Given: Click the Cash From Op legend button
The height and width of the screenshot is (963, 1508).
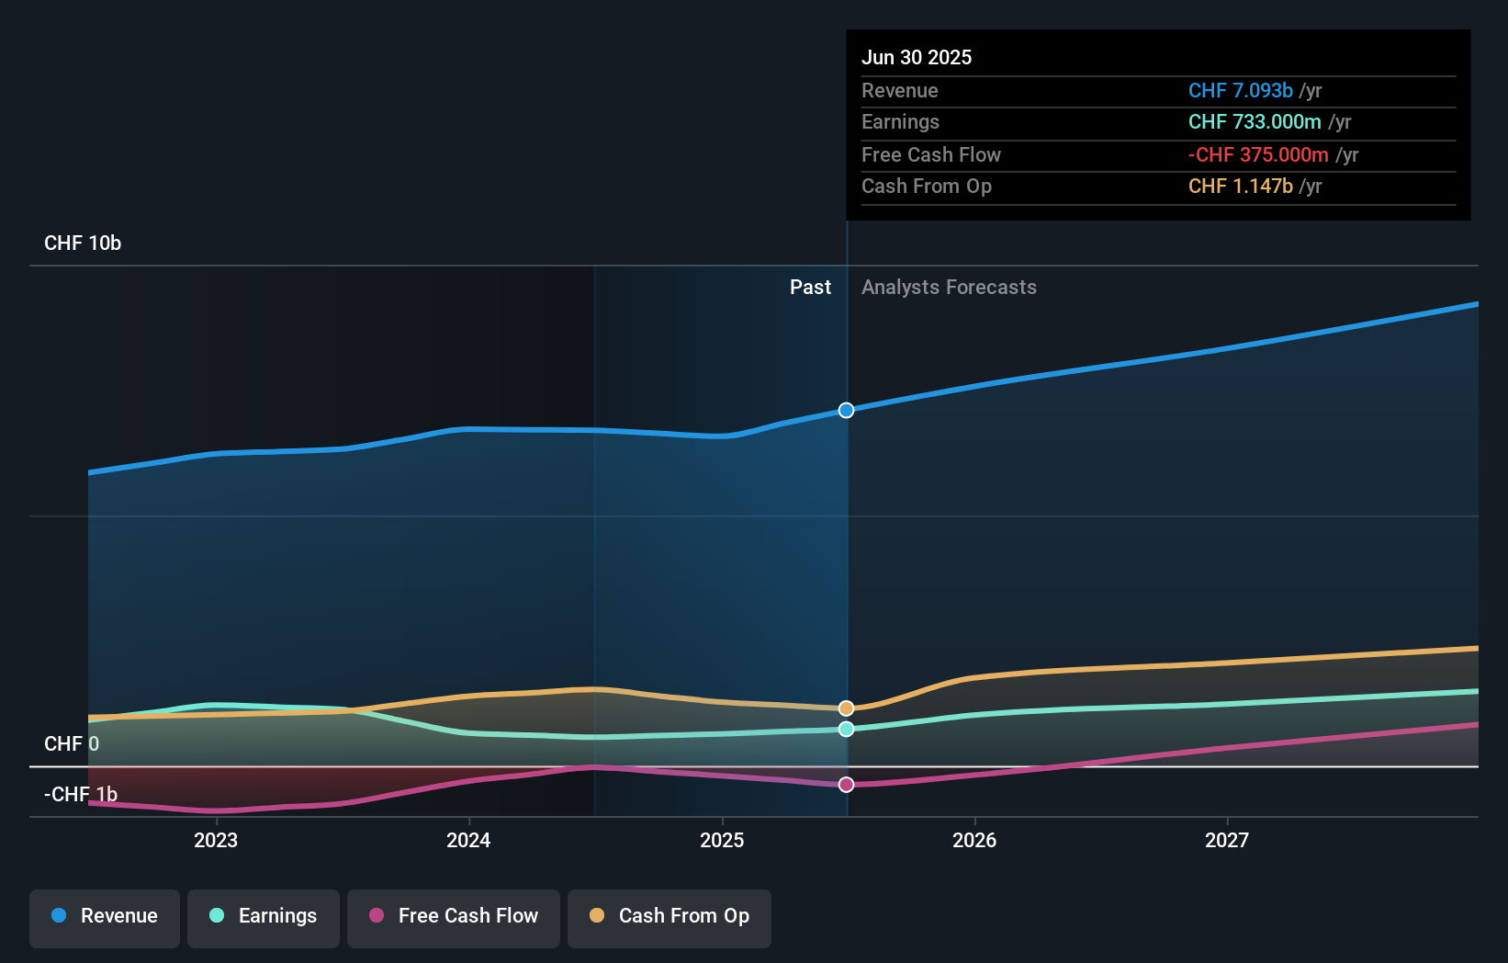Looking at the screenshot, I should (x=669, y=918).
